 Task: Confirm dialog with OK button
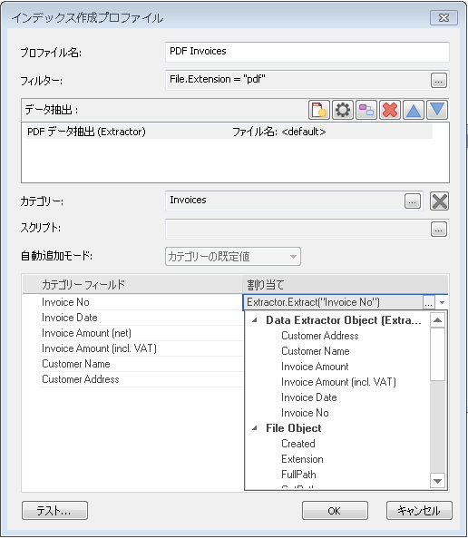tap(335, 511)
